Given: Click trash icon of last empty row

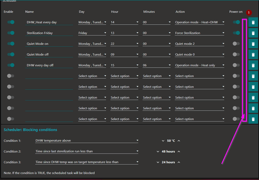Looking at the screenshot, I should tap(253, 119).
